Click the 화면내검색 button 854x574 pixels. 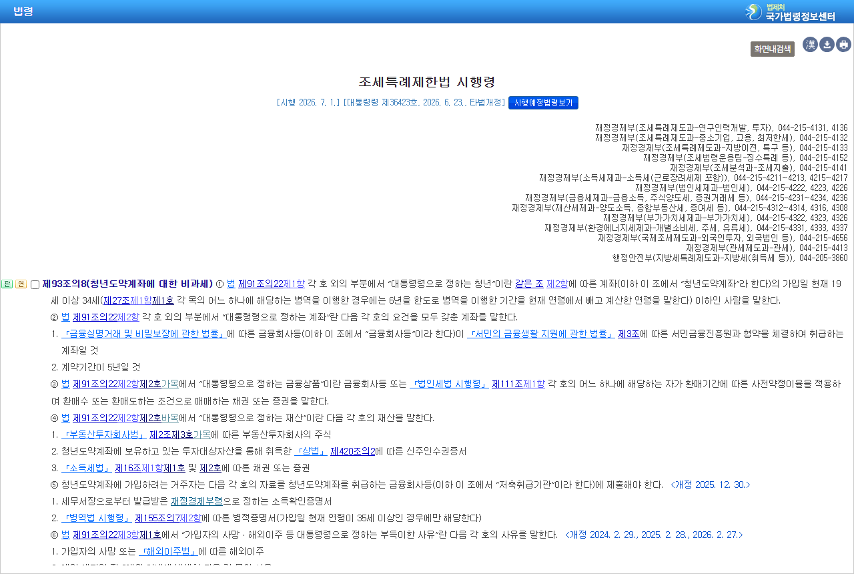coord(773,49)
